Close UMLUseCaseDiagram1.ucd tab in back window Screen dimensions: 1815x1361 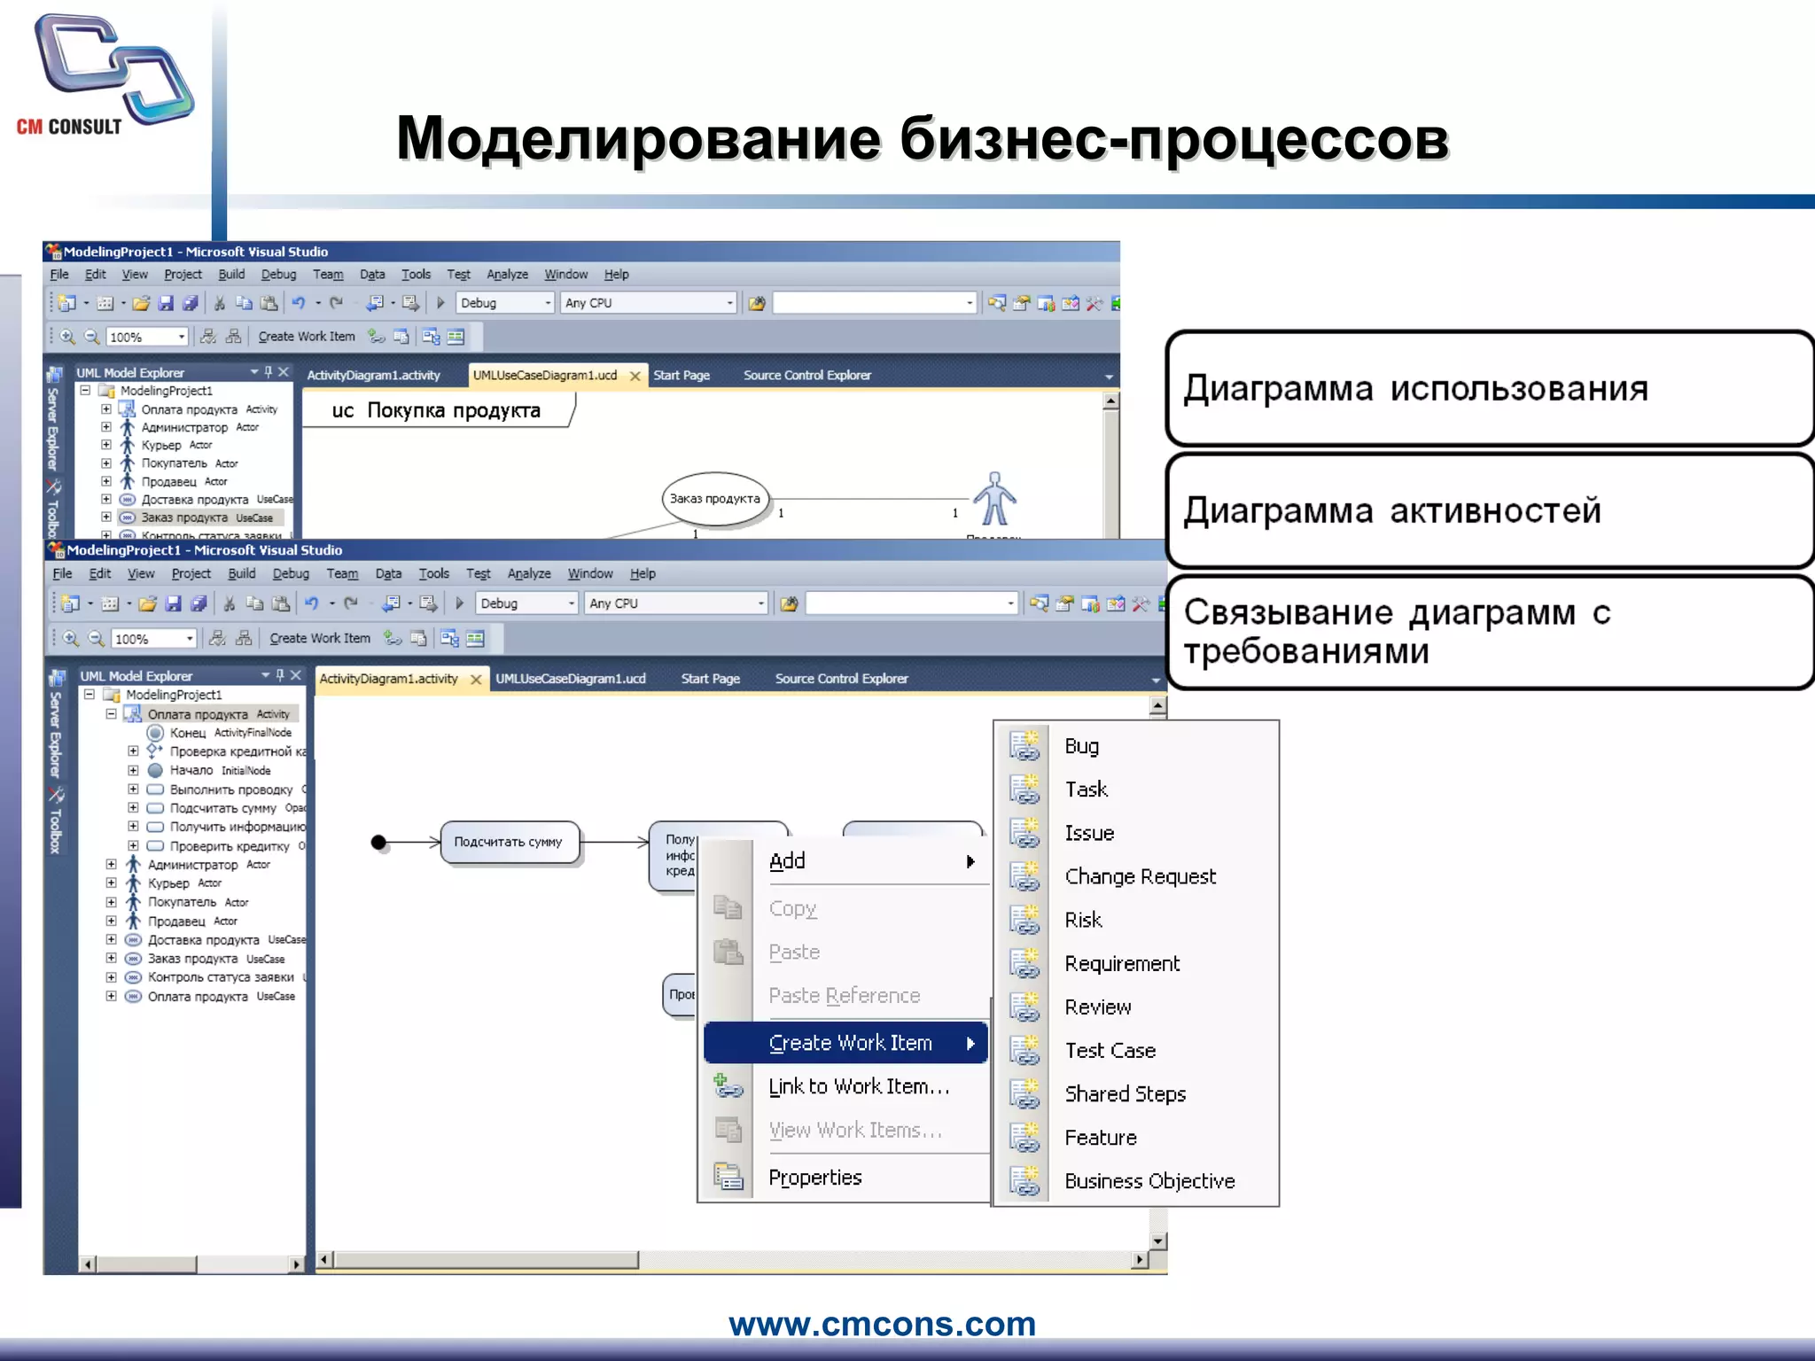635,376
